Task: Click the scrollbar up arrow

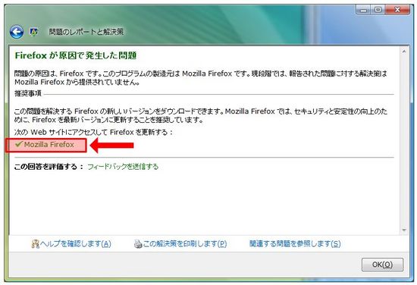Action: 404,52
